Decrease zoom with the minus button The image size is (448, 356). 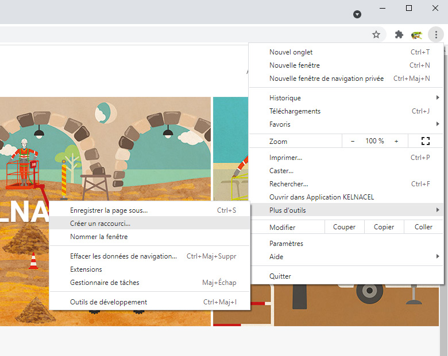pyautogui.click(x=353, y=141)
